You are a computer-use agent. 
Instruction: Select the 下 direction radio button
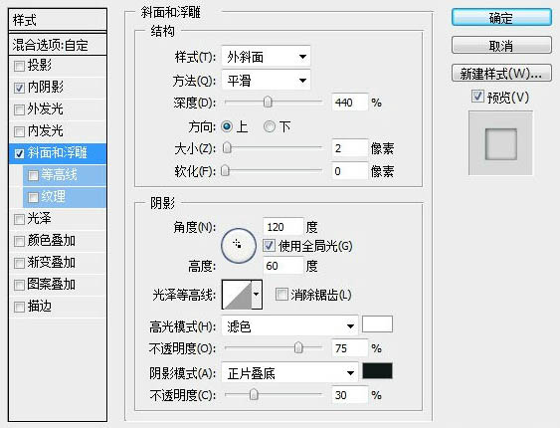(270, 126)
